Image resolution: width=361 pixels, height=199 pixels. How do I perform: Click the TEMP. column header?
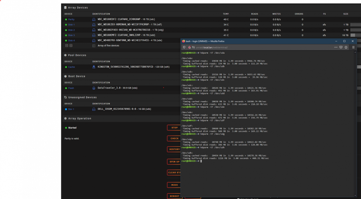click(226, 14)
